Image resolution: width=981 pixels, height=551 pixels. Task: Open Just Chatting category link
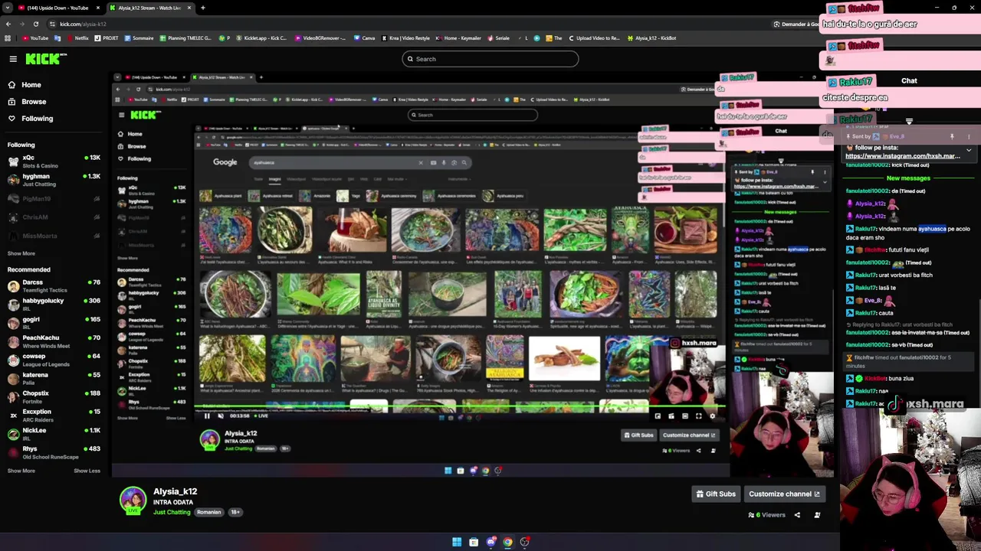pyautogui.click(x=172, y=512)
